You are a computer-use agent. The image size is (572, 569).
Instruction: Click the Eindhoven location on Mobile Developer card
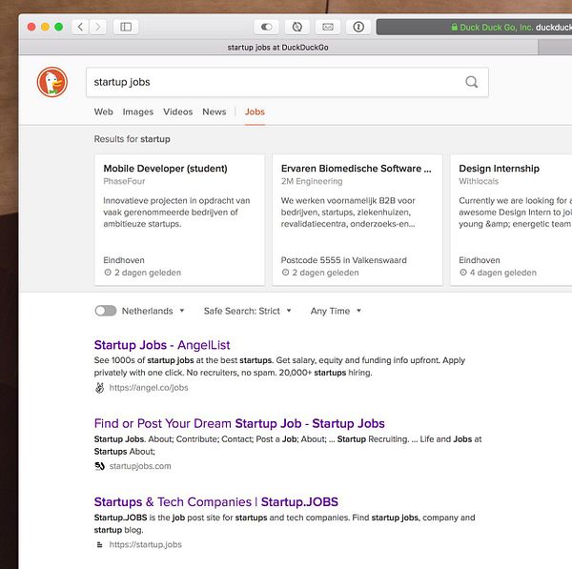click(x=124, y=260)
